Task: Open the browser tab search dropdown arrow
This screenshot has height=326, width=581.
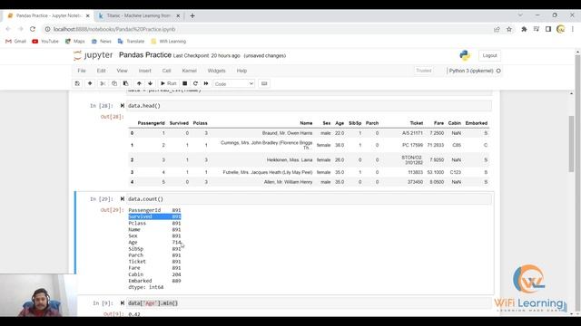Action: pyautogui.click(x=520, y=15)
